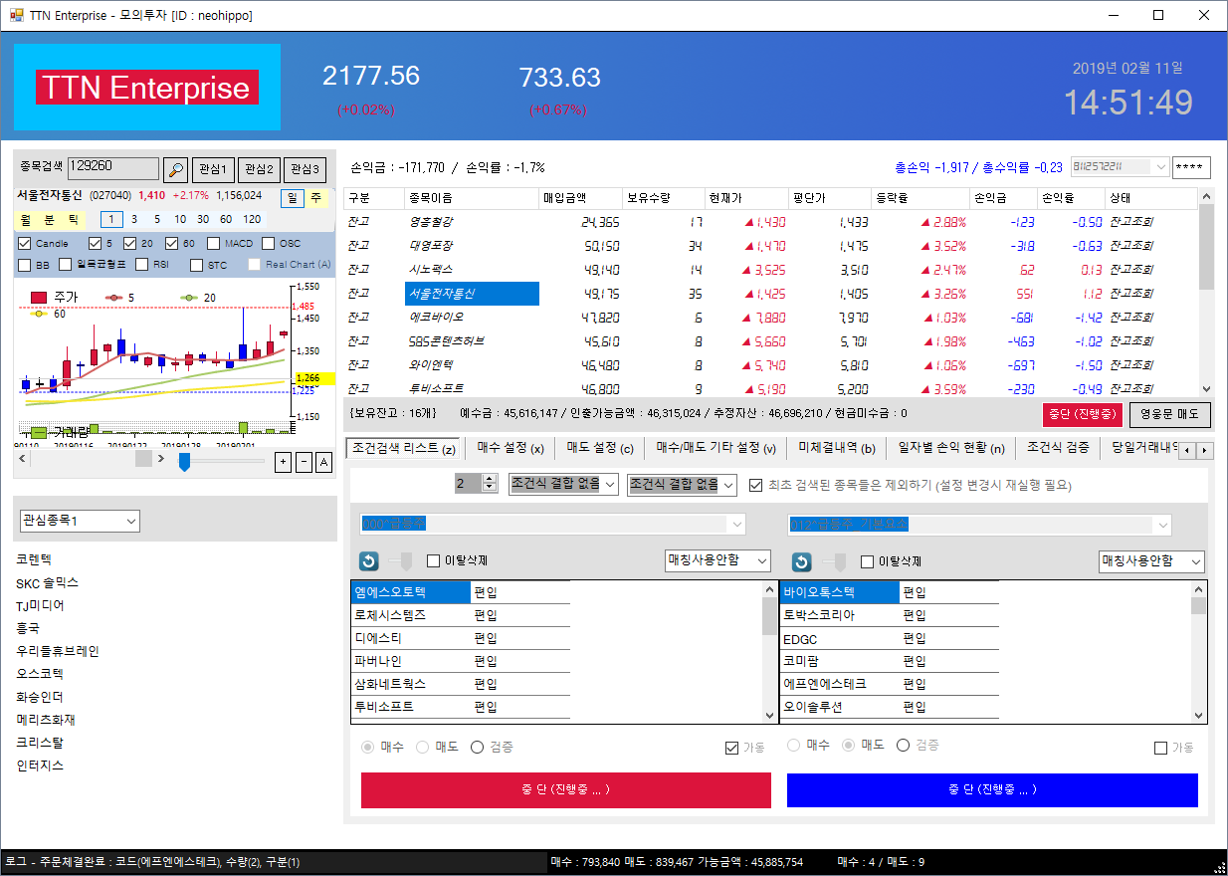Check 이탈삭제 in the right condition panel
1228x876 pixels.
tap(866, 561)
